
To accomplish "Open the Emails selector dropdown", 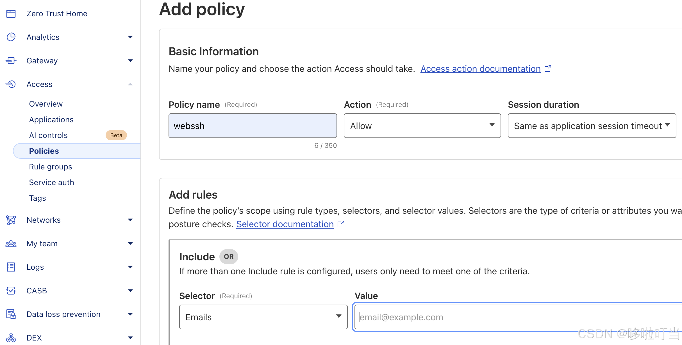I will (x=263, y=317).
